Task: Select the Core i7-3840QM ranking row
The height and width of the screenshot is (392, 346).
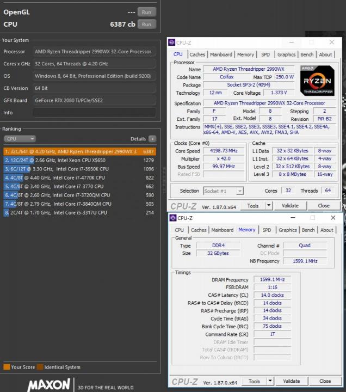Action: [x=79, y=204]
